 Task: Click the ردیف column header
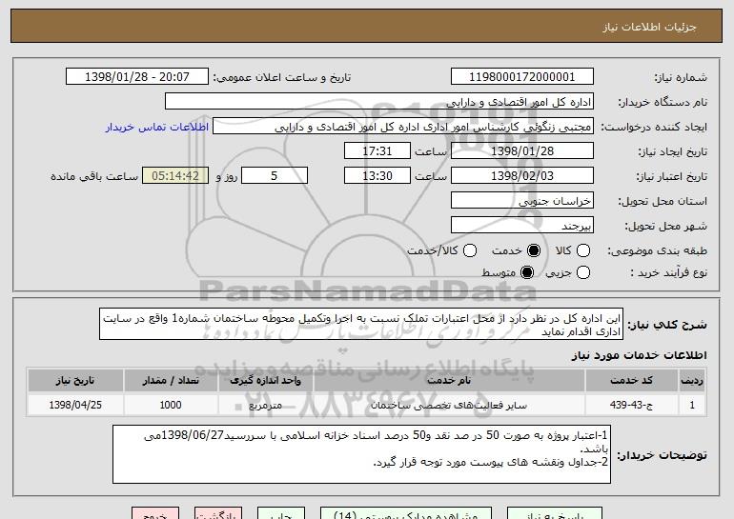point(692,381)
